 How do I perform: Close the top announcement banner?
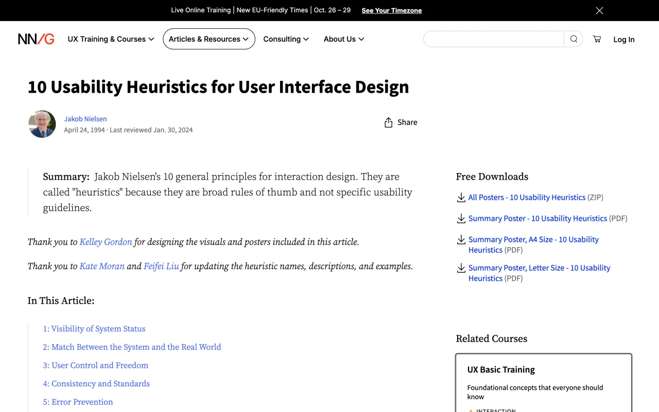pyautogui.click(x=599, y=10)
